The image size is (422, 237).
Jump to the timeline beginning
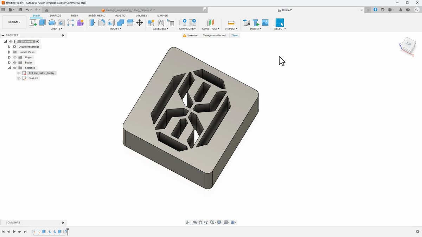3,232
